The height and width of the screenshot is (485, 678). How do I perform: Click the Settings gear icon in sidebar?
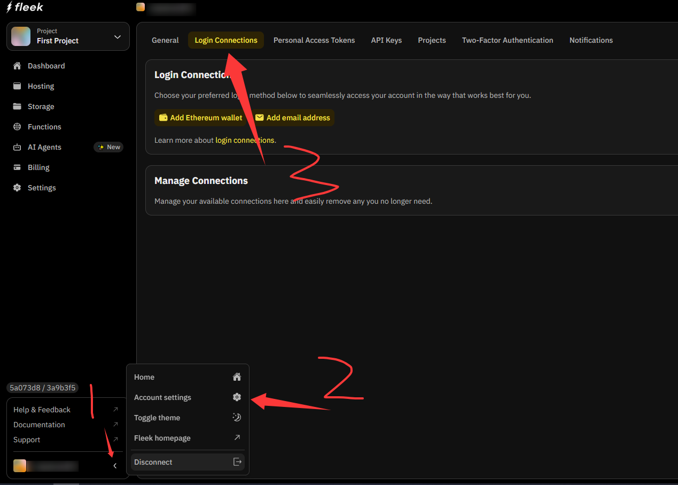(x=17, y=188)
